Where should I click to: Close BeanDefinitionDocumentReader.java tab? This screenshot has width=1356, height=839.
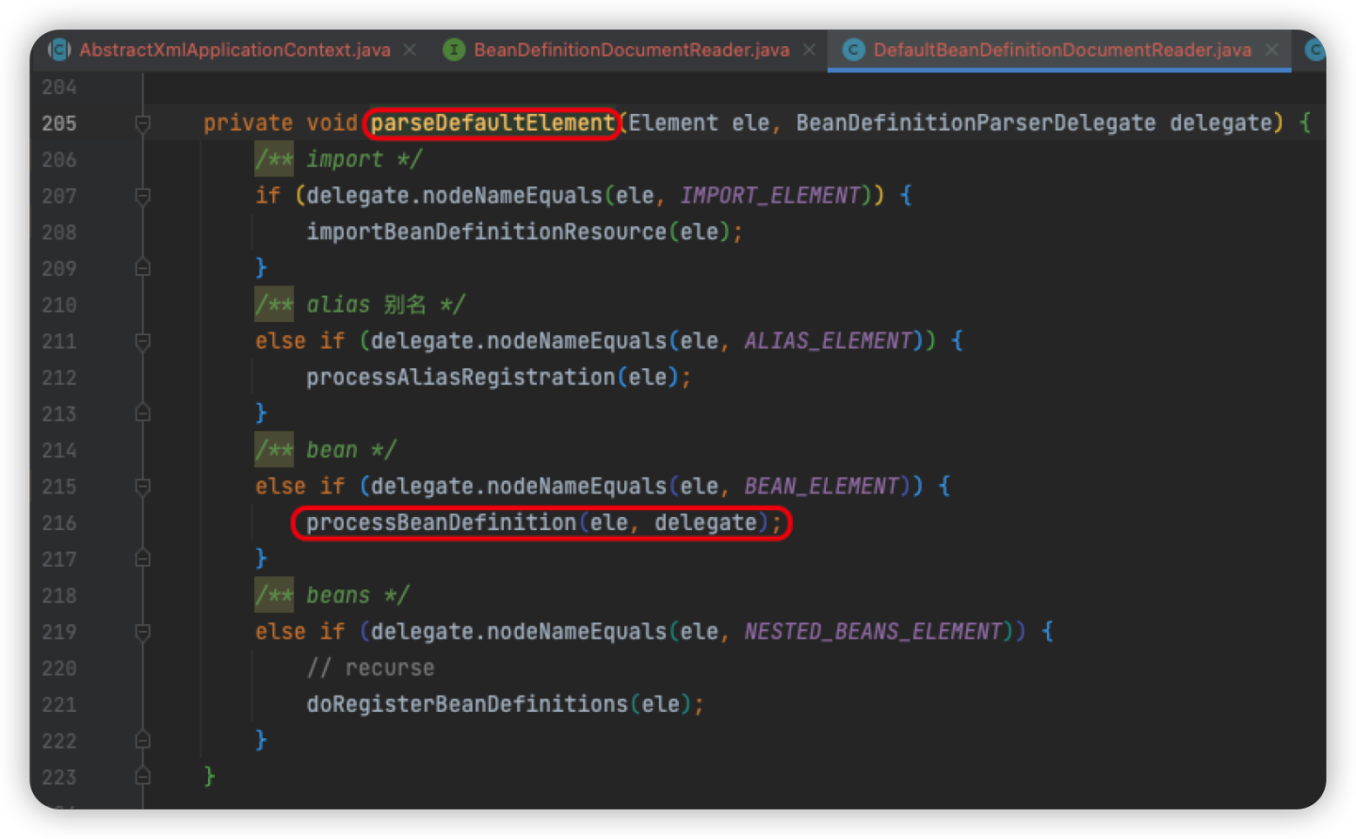(809, 50)
